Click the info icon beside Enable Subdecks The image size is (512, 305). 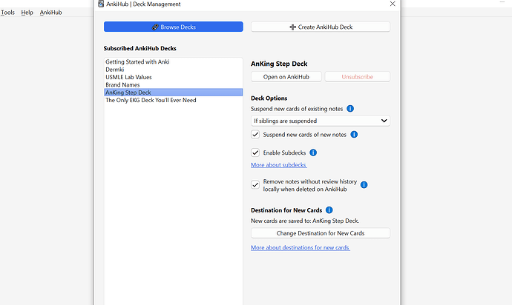click(313, 152)
